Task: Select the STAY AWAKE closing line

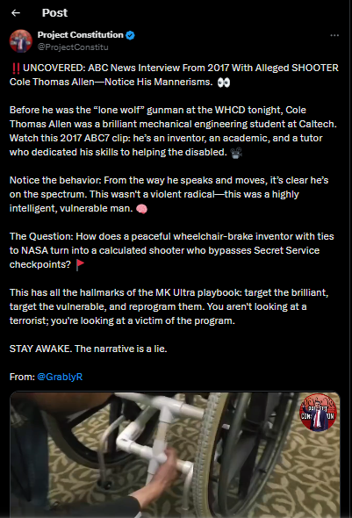Action: [x=88, y=349]
